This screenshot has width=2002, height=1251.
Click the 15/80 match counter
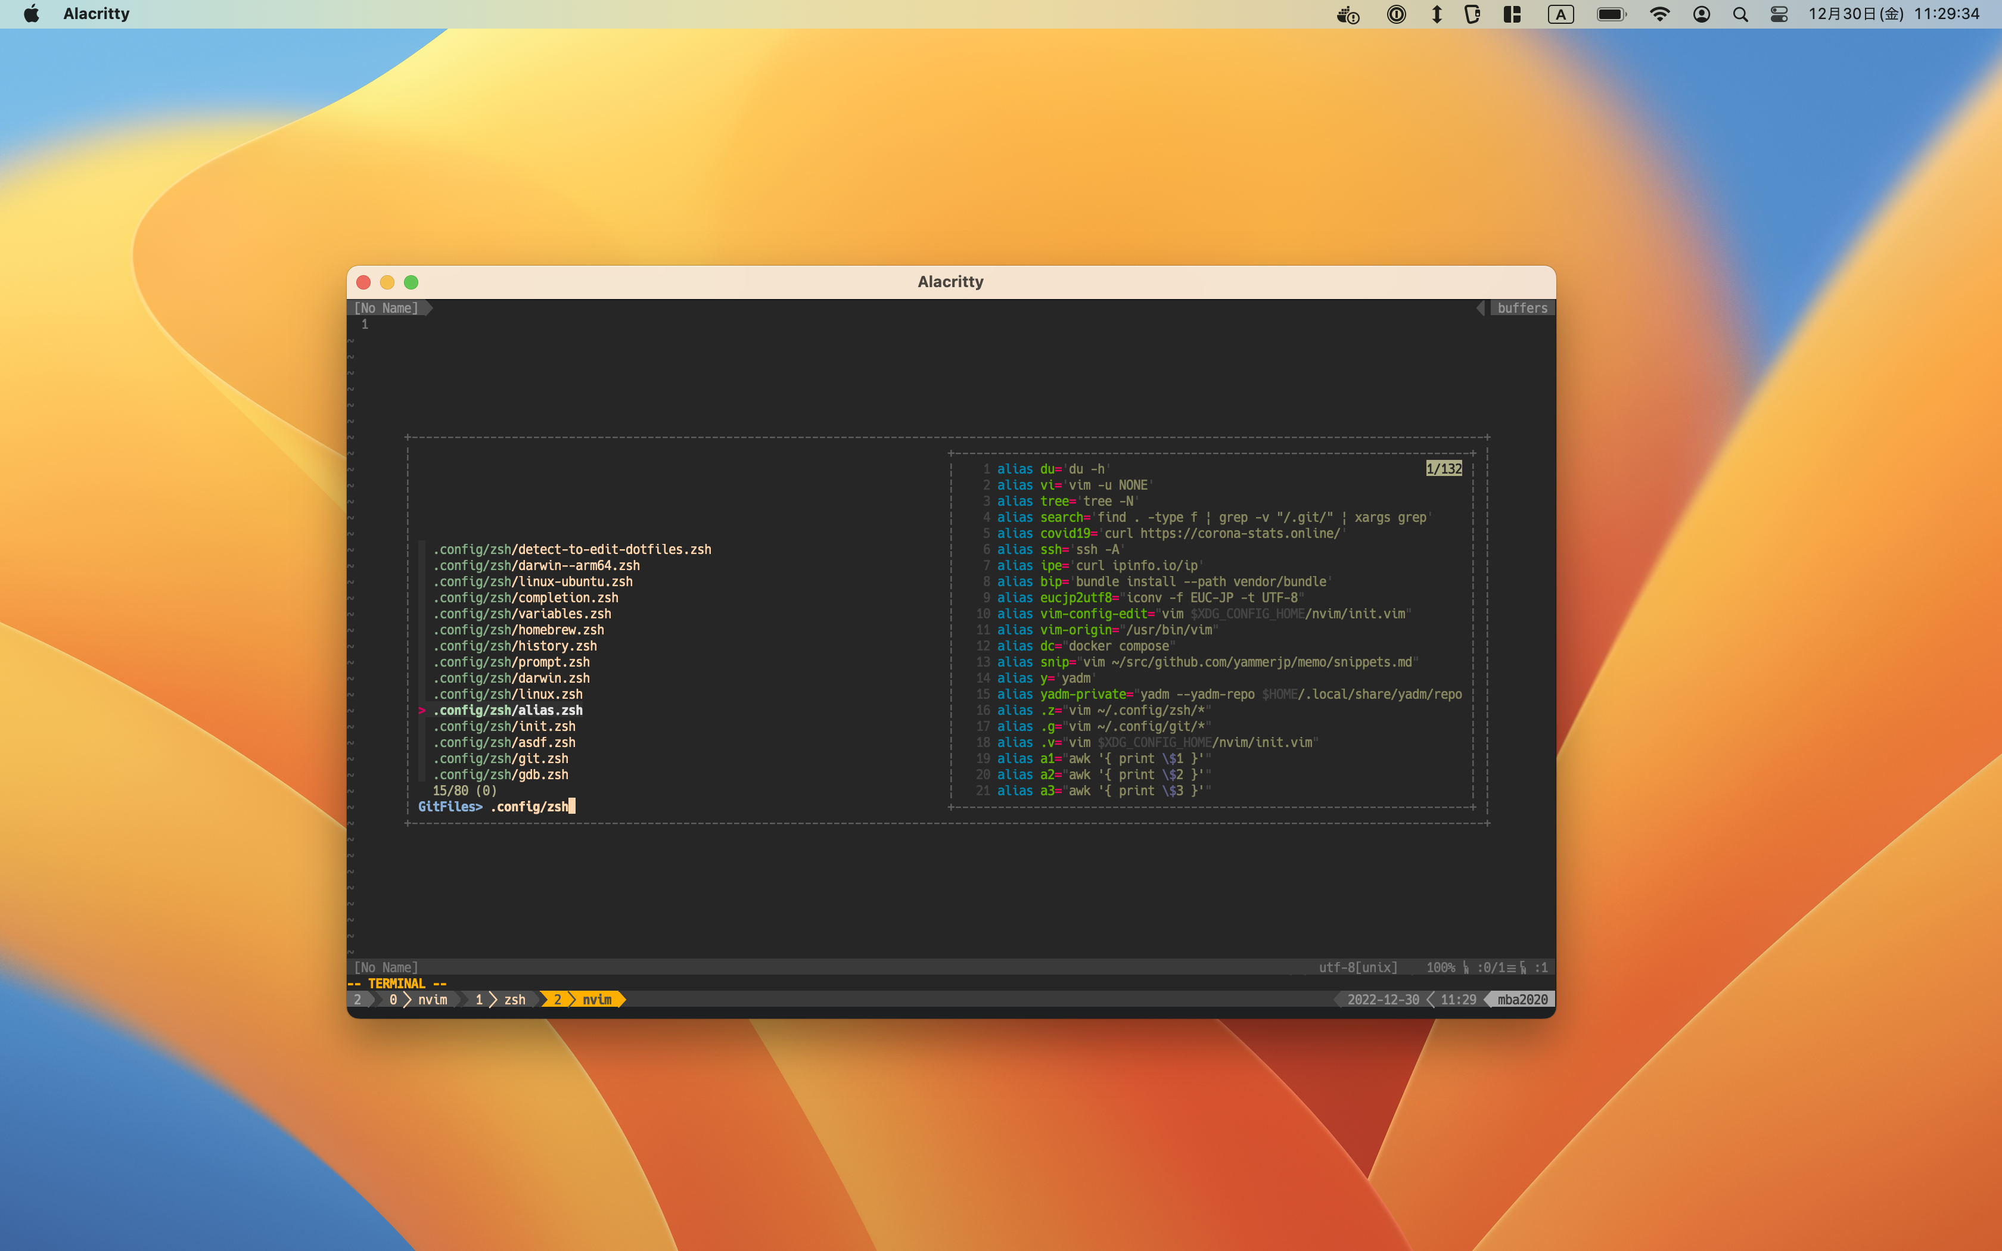point(465,791)
